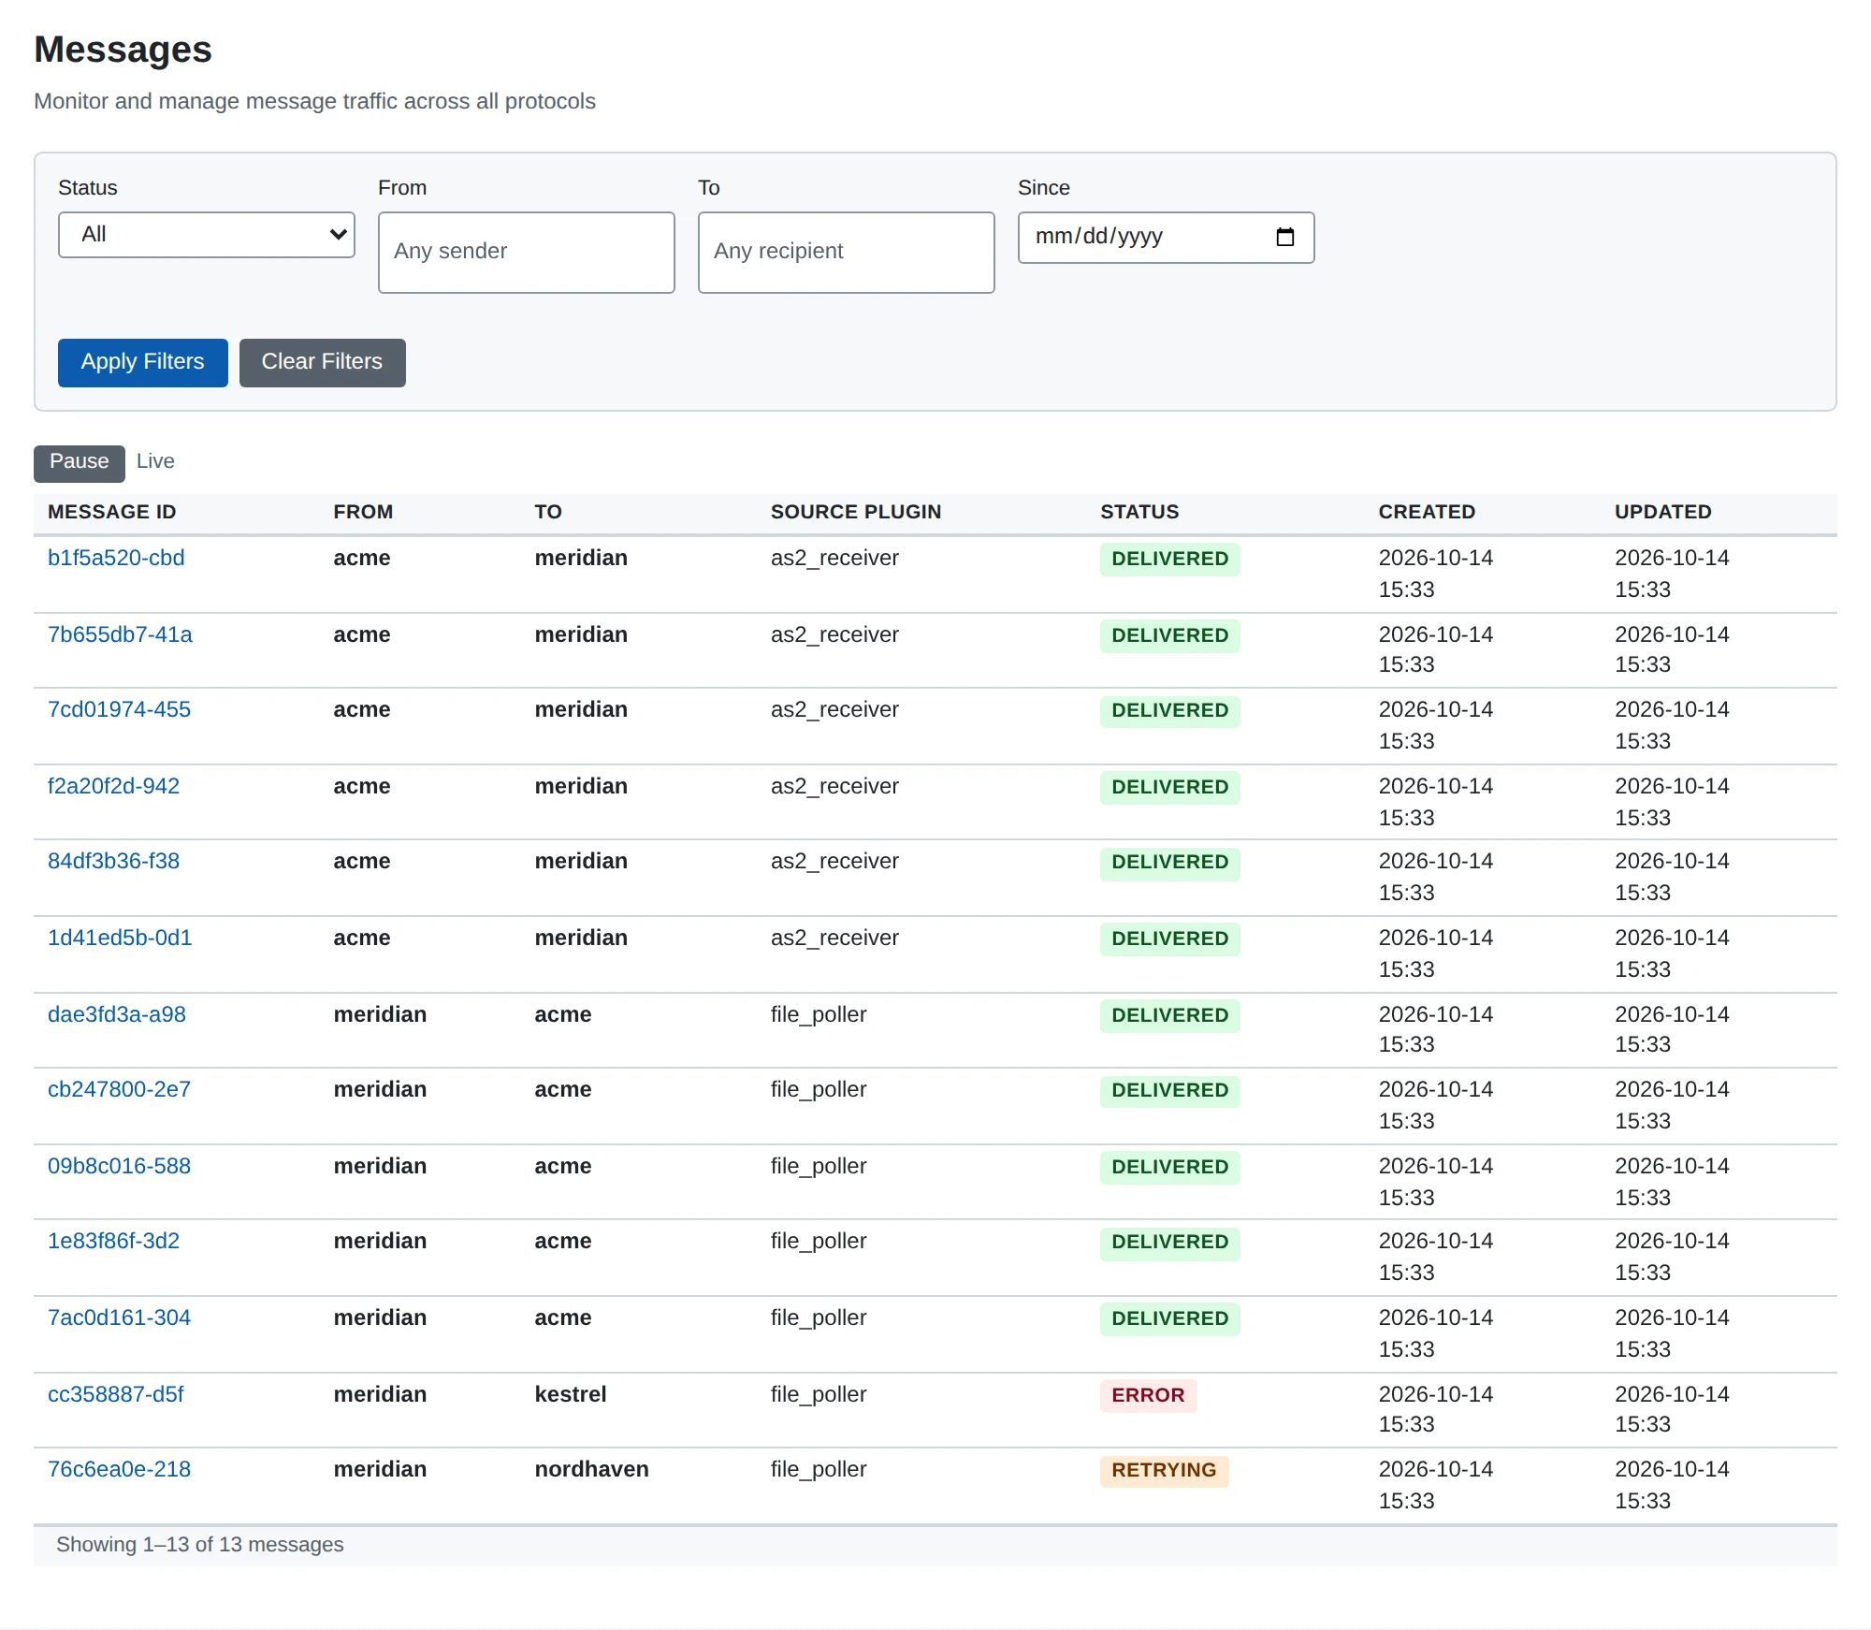1871x1630 pixels.
Task: Click the ERROR status badge
Action: (x=1148, y=1395)
